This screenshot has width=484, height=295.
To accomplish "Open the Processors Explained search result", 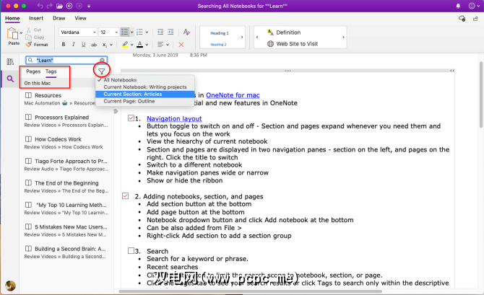I will pos(61,117).
